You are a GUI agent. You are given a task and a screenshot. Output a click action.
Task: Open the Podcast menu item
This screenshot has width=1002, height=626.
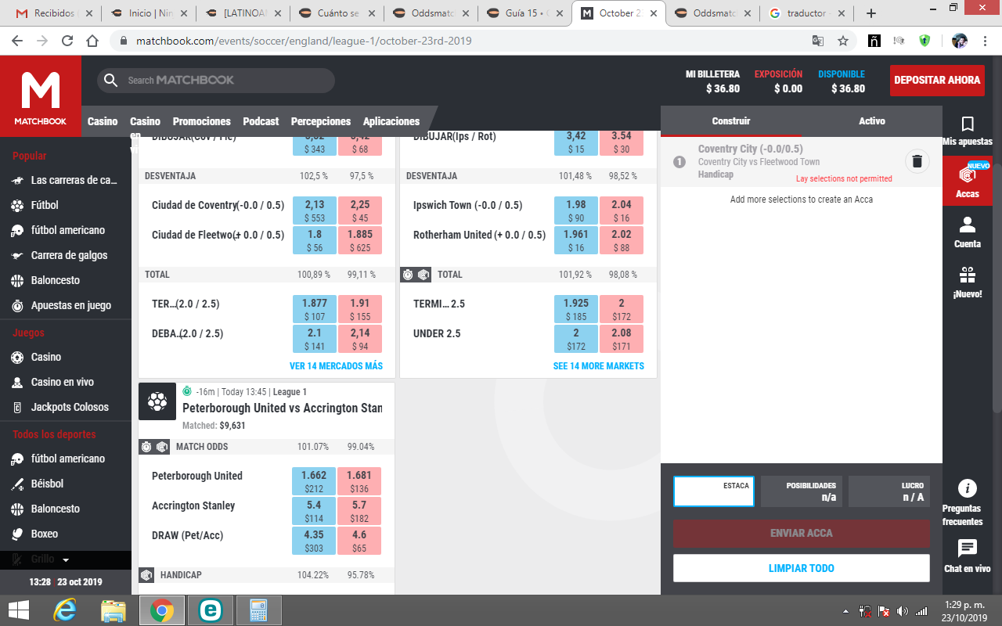point(261,121)
